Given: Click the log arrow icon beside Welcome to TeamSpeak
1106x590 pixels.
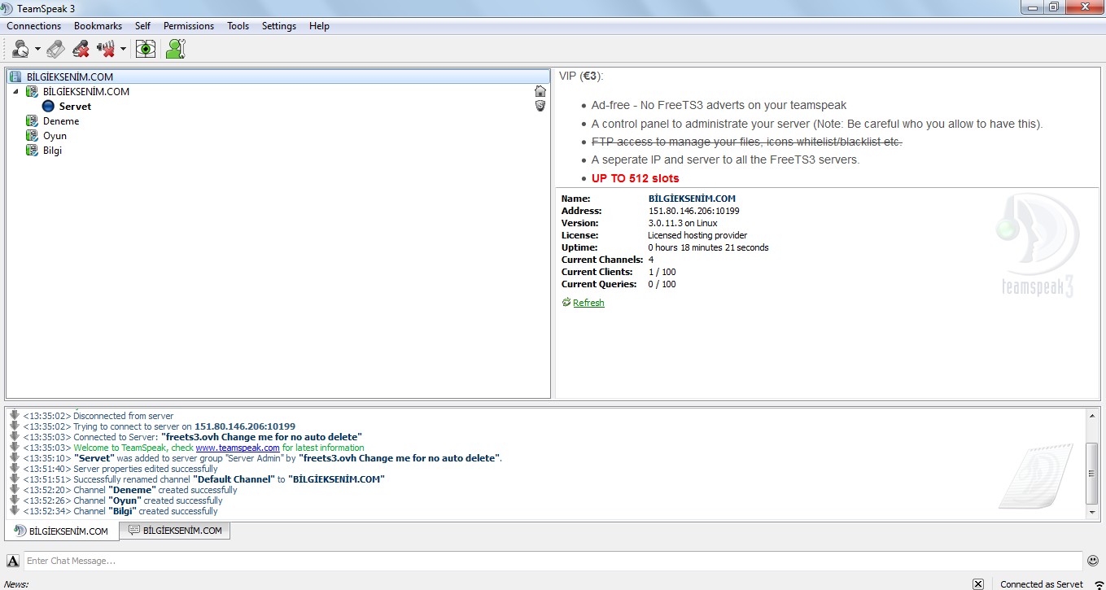Looking at the screenshot, I should point(14,448).
